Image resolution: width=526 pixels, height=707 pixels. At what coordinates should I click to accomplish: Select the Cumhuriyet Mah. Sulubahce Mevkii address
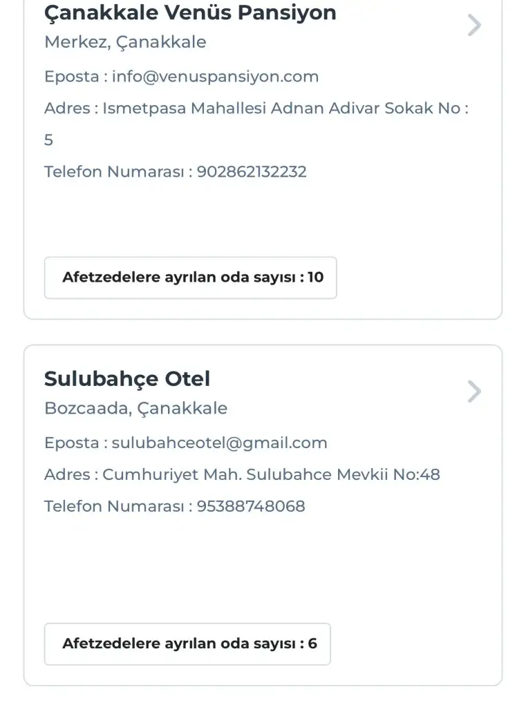(271, 474)
